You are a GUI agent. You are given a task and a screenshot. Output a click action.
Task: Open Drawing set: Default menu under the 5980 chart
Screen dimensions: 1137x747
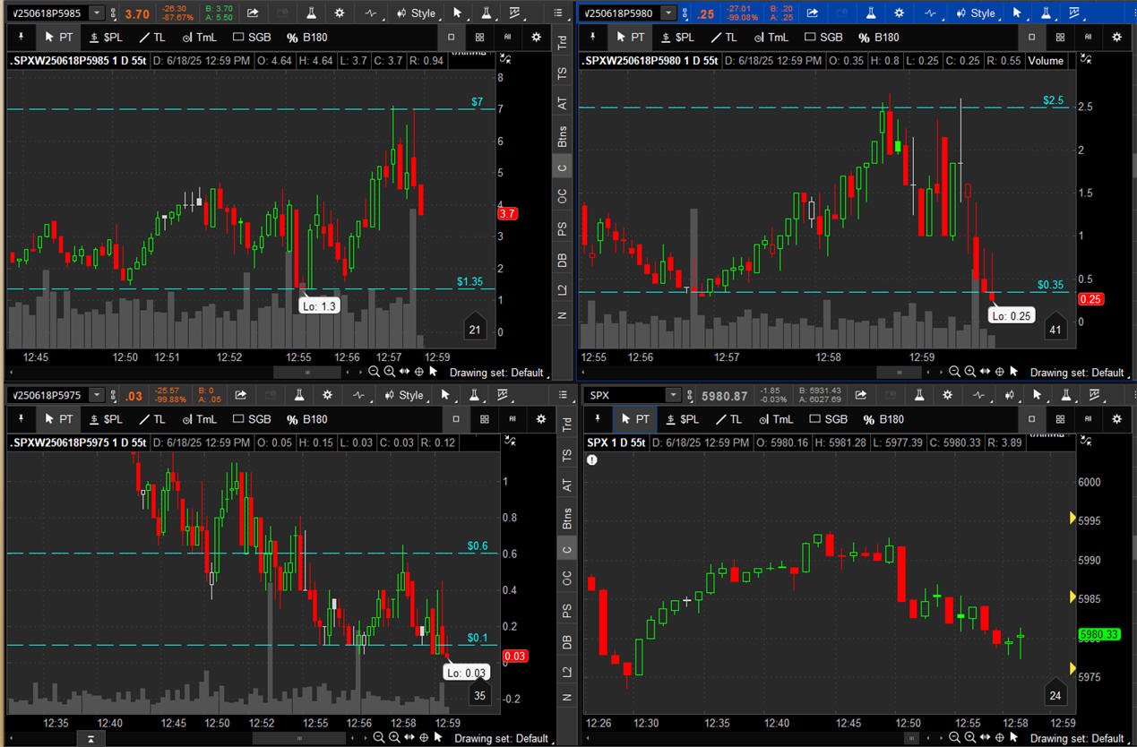1076,372
